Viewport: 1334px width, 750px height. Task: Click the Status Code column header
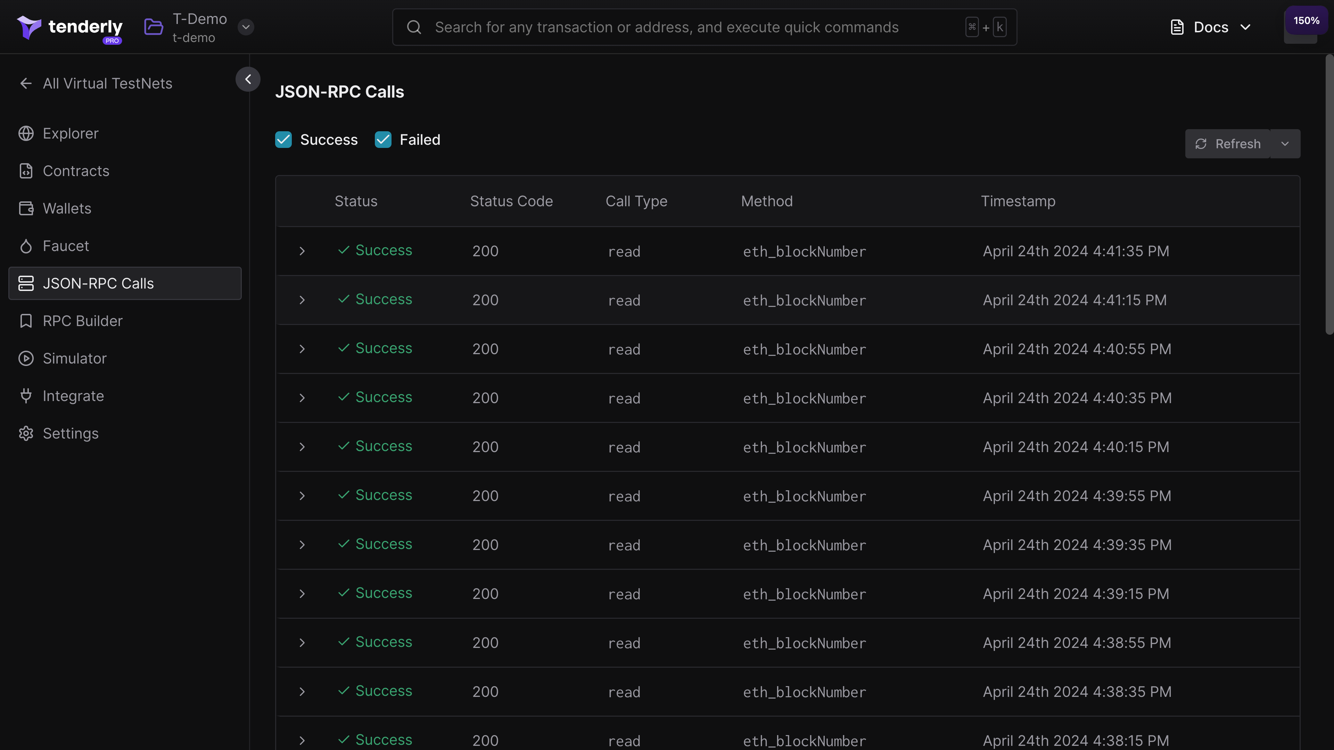point(512,201)
